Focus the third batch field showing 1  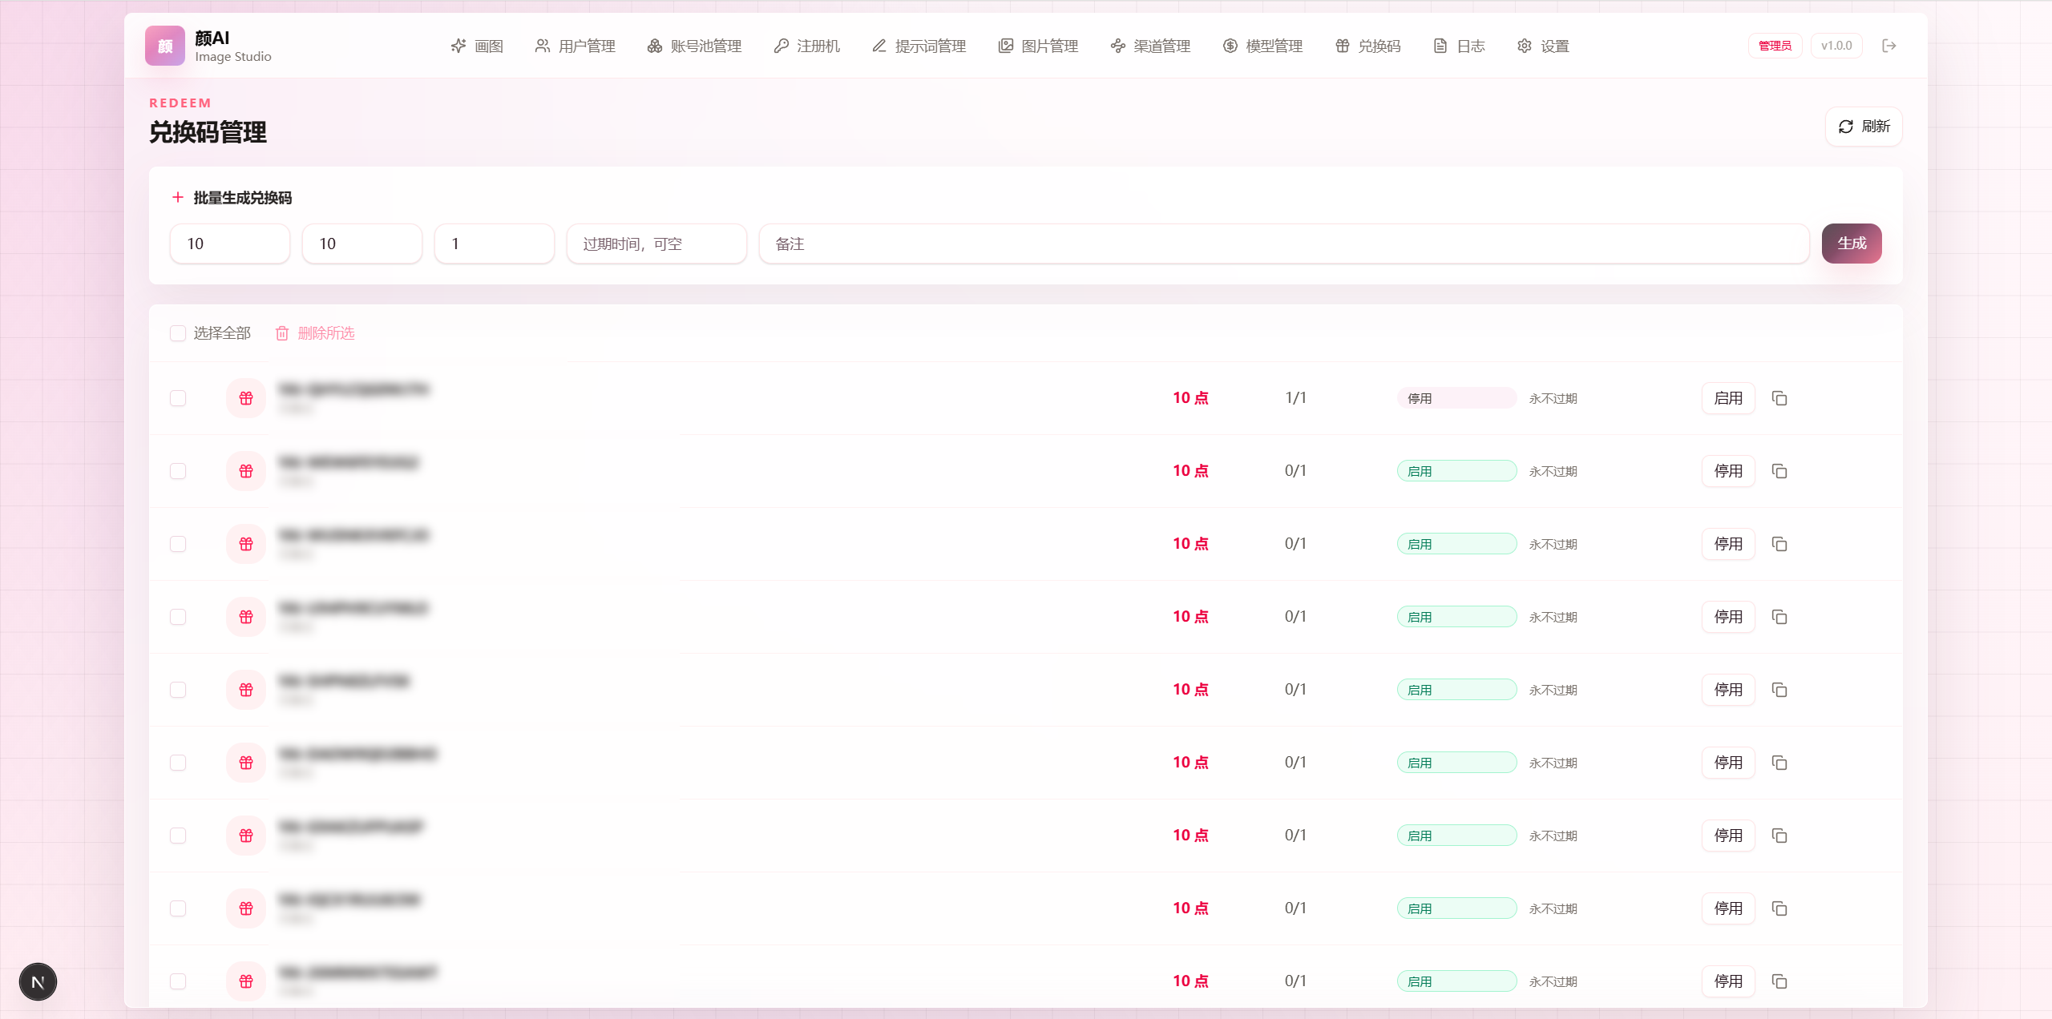click(495, 244)
